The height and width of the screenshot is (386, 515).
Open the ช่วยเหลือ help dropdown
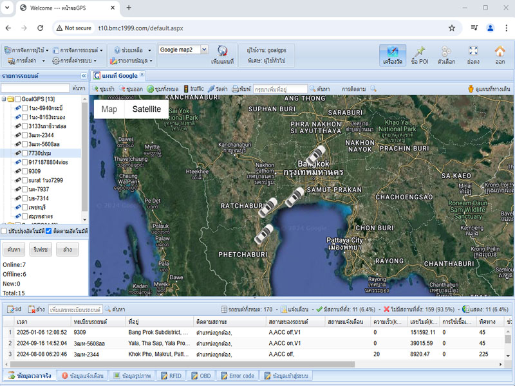[x=133, y=50]
